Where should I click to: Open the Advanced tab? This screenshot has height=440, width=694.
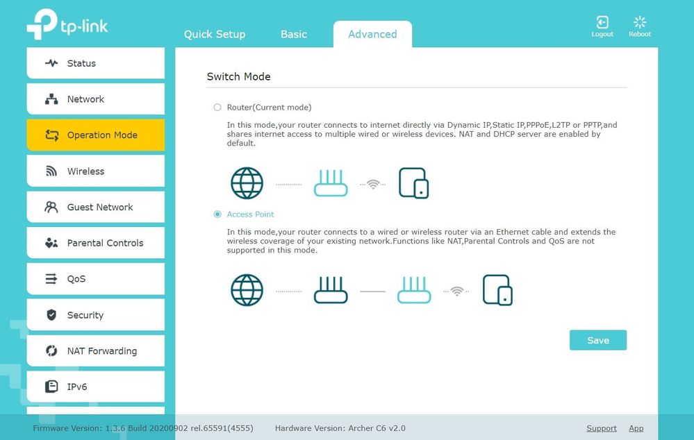point(372,34)
